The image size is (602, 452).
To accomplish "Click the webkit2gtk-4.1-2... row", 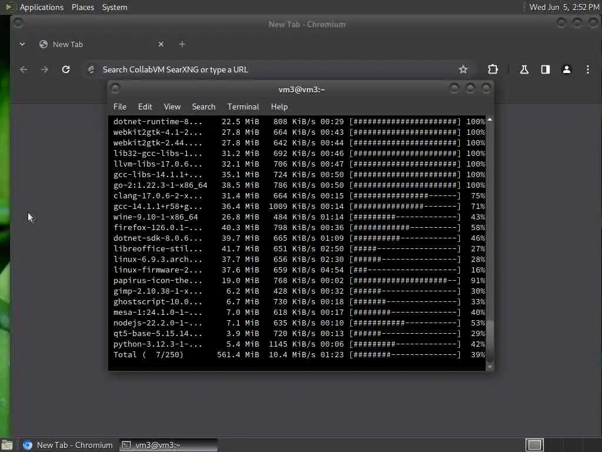I will [x=299, y=132].
